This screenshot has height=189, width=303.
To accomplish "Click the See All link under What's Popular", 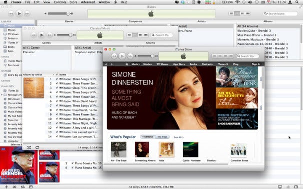I will pos(178,137).
